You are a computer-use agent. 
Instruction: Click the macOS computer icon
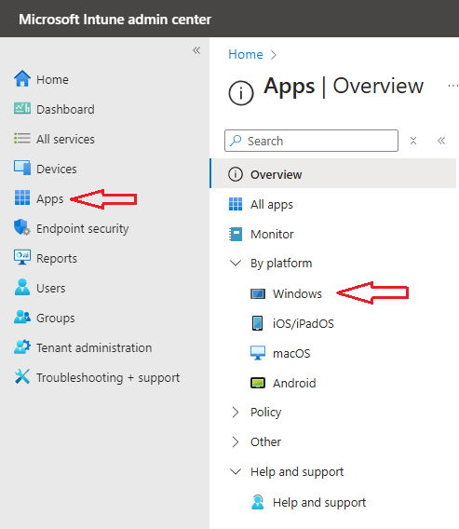[x=258, y=353]
